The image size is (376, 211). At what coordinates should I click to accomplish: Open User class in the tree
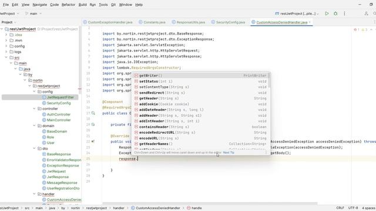[x=48, y=143]
